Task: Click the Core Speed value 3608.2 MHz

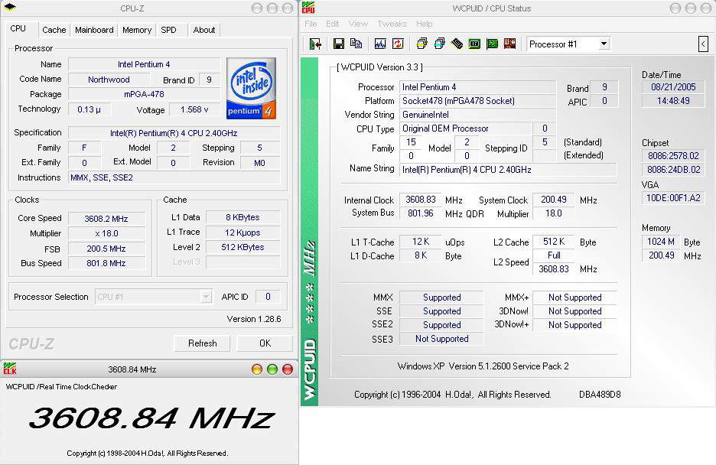Action: coord(106,219)
